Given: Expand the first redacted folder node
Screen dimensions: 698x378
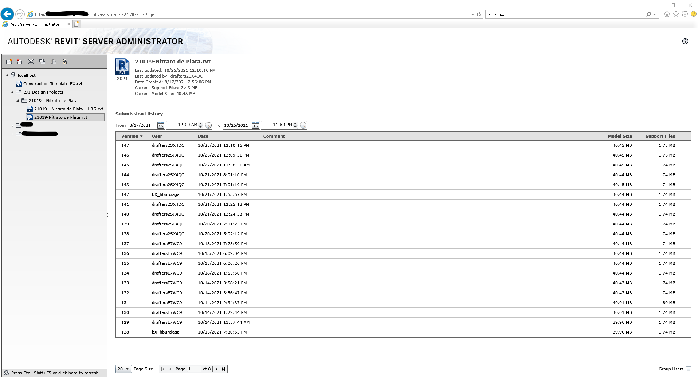Looking at the screenshot, I should (x=12, y=126).
